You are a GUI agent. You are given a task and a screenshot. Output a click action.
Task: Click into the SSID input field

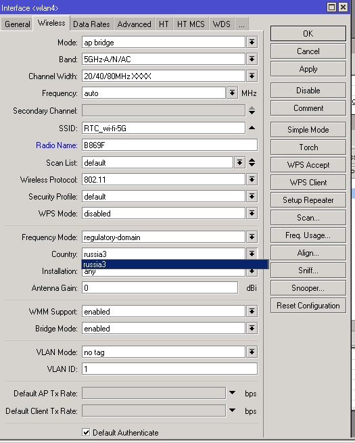(x=164, y=129)
